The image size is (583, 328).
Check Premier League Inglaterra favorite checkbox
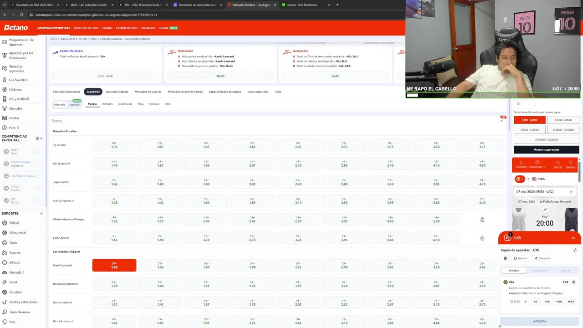(x=38, y=164)
